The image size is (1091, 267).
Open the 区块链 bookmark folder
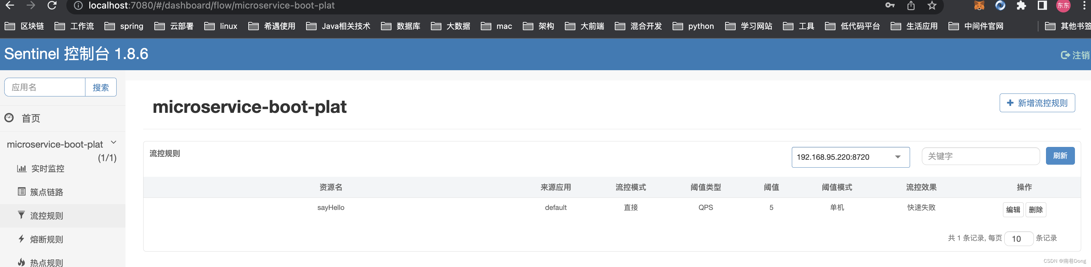point(24,26)
